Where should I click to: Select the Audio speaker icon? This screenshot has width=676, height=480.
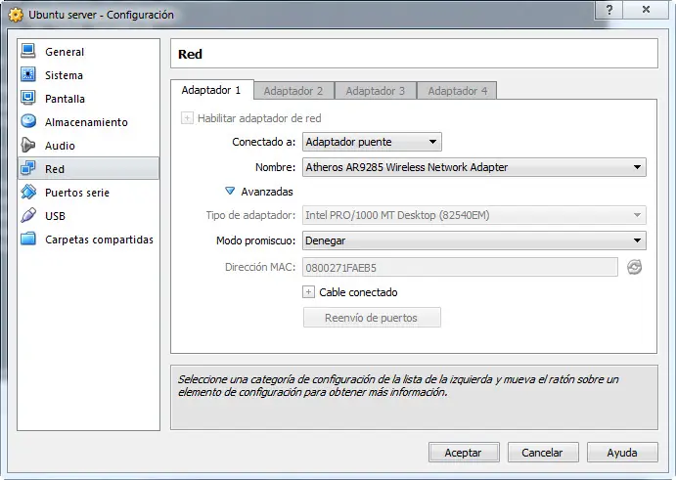tap(28, 145)
